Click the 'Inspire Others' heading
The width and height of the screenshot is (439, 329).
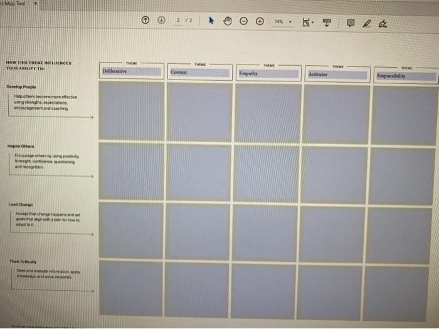[21, 146]
